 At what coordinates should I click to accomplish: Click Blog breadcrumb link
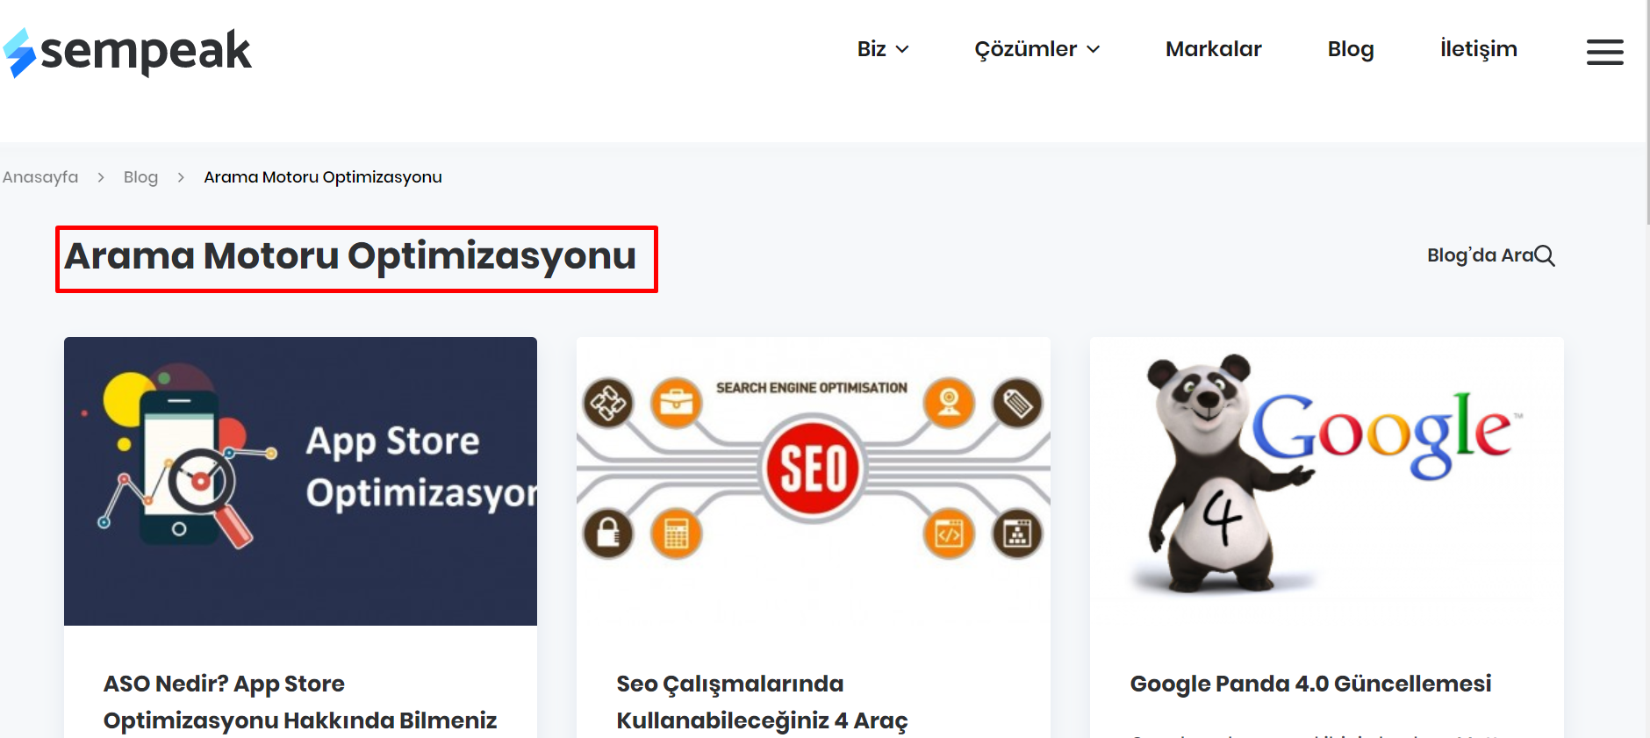[x=140, y=177]
